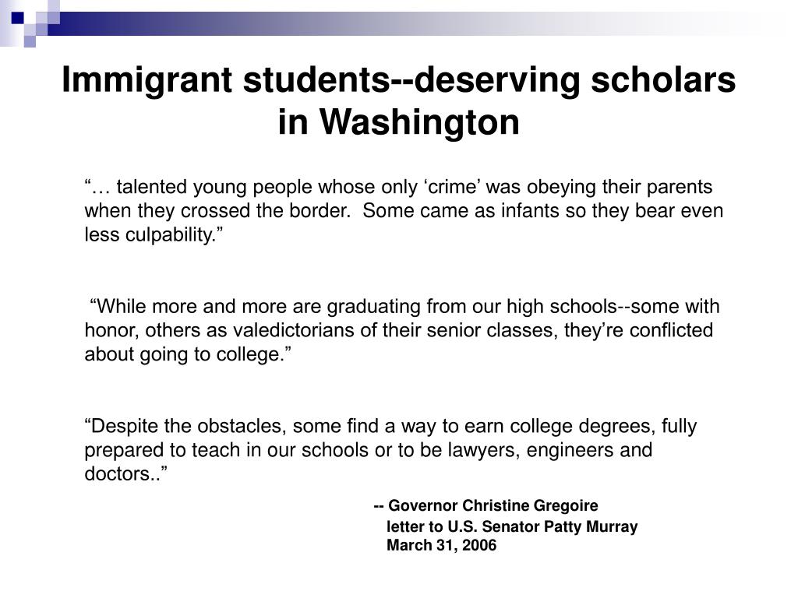Screen dimensions: 798x598
Task: Click the light purple square below header bar
Action: pos(30,41)
